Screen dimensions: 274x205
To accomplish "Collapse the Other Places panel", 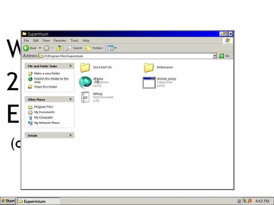I will (x=70, y=99).
